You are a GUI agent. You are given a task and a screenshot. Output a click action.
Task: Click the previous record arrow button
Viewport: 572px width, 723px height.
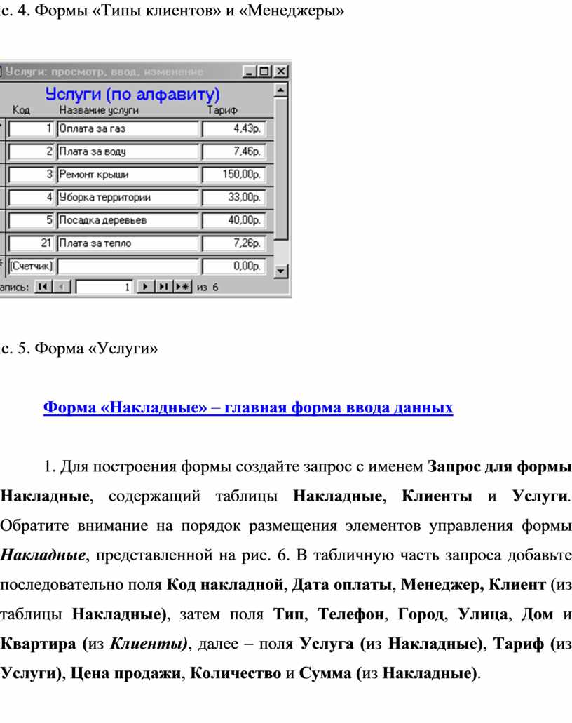(x=61, y=287)
